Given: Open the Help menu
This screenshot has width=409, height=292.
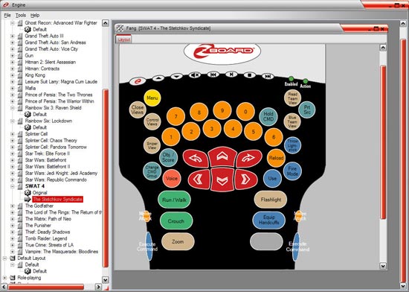Looking at the screenshot, I should click(35, 15).
